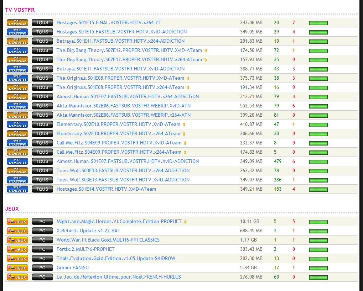Open Hostages.S01E14.VOSTFR.HDTV.XviD-ATeam link
The width and height of the screenshot is (363, 291).
[106, 189]
